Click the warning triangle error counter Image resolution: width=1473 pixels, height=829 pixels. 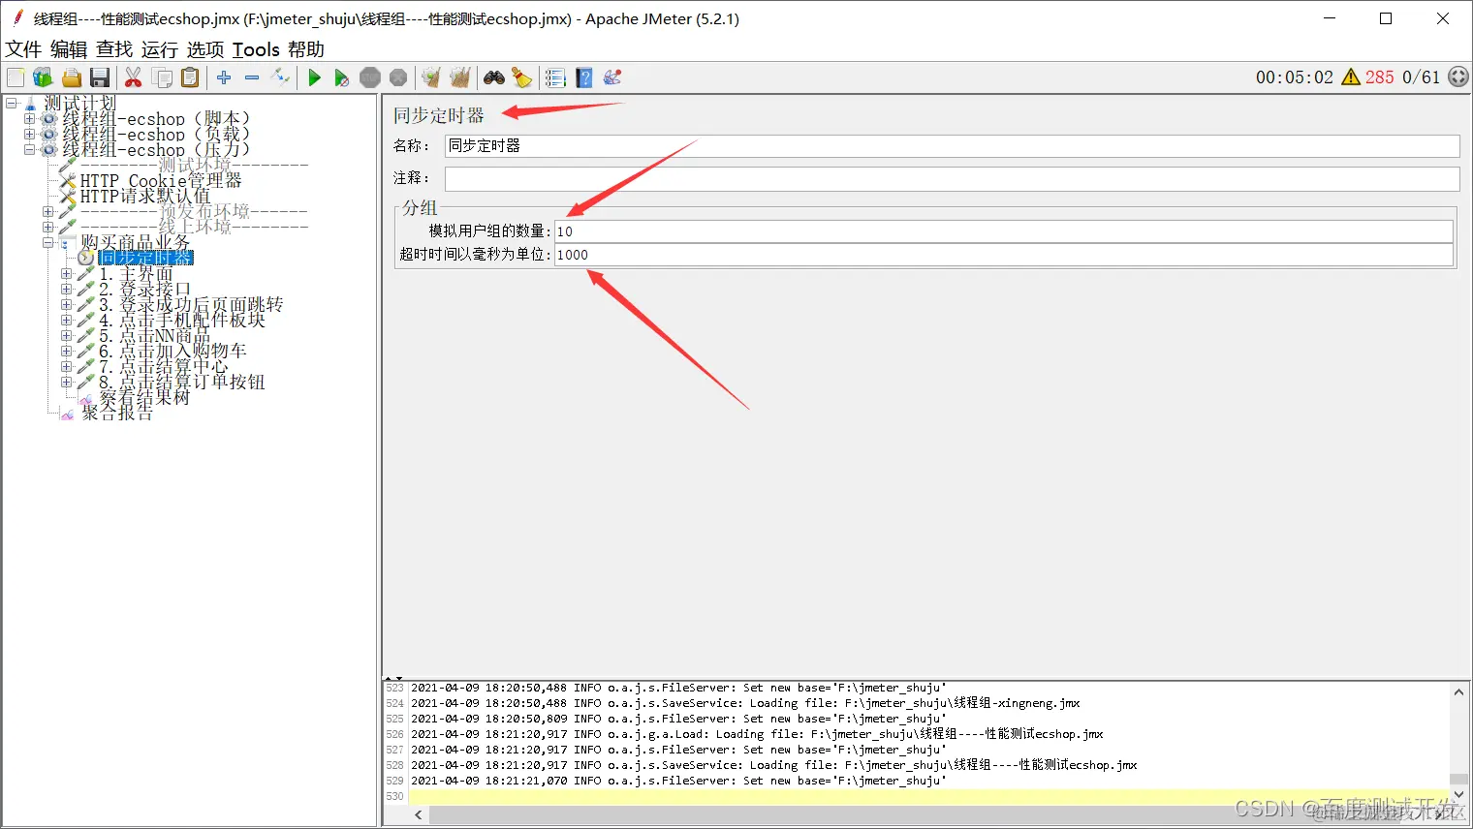(1351, 77)
